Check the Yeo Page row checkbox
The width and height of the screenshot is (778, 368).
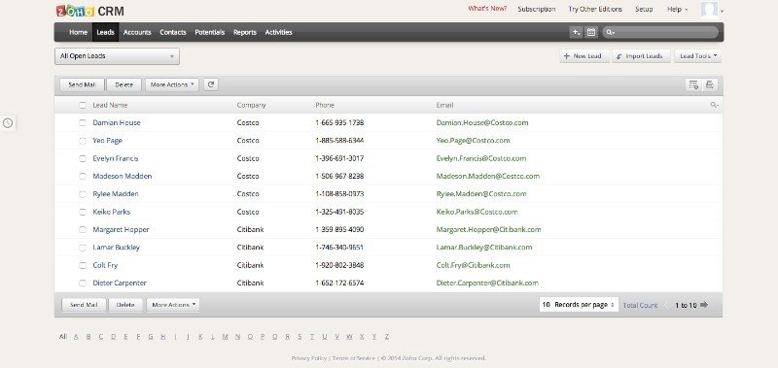pyautogui.click(x=83, y=141)
